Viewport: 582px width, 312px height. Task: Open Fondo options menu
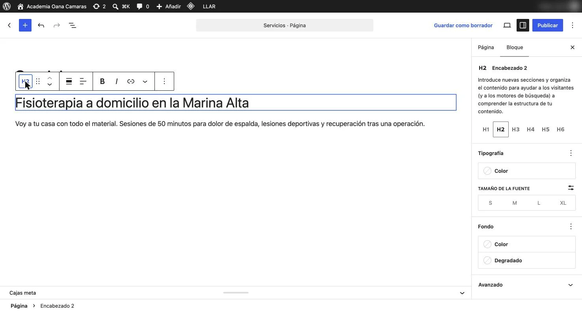pyautogui.click(x=571, y=226)
